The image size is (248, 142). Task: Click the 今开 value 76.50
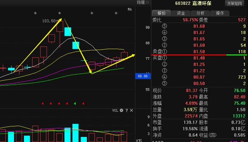click(x=239, y=91)
